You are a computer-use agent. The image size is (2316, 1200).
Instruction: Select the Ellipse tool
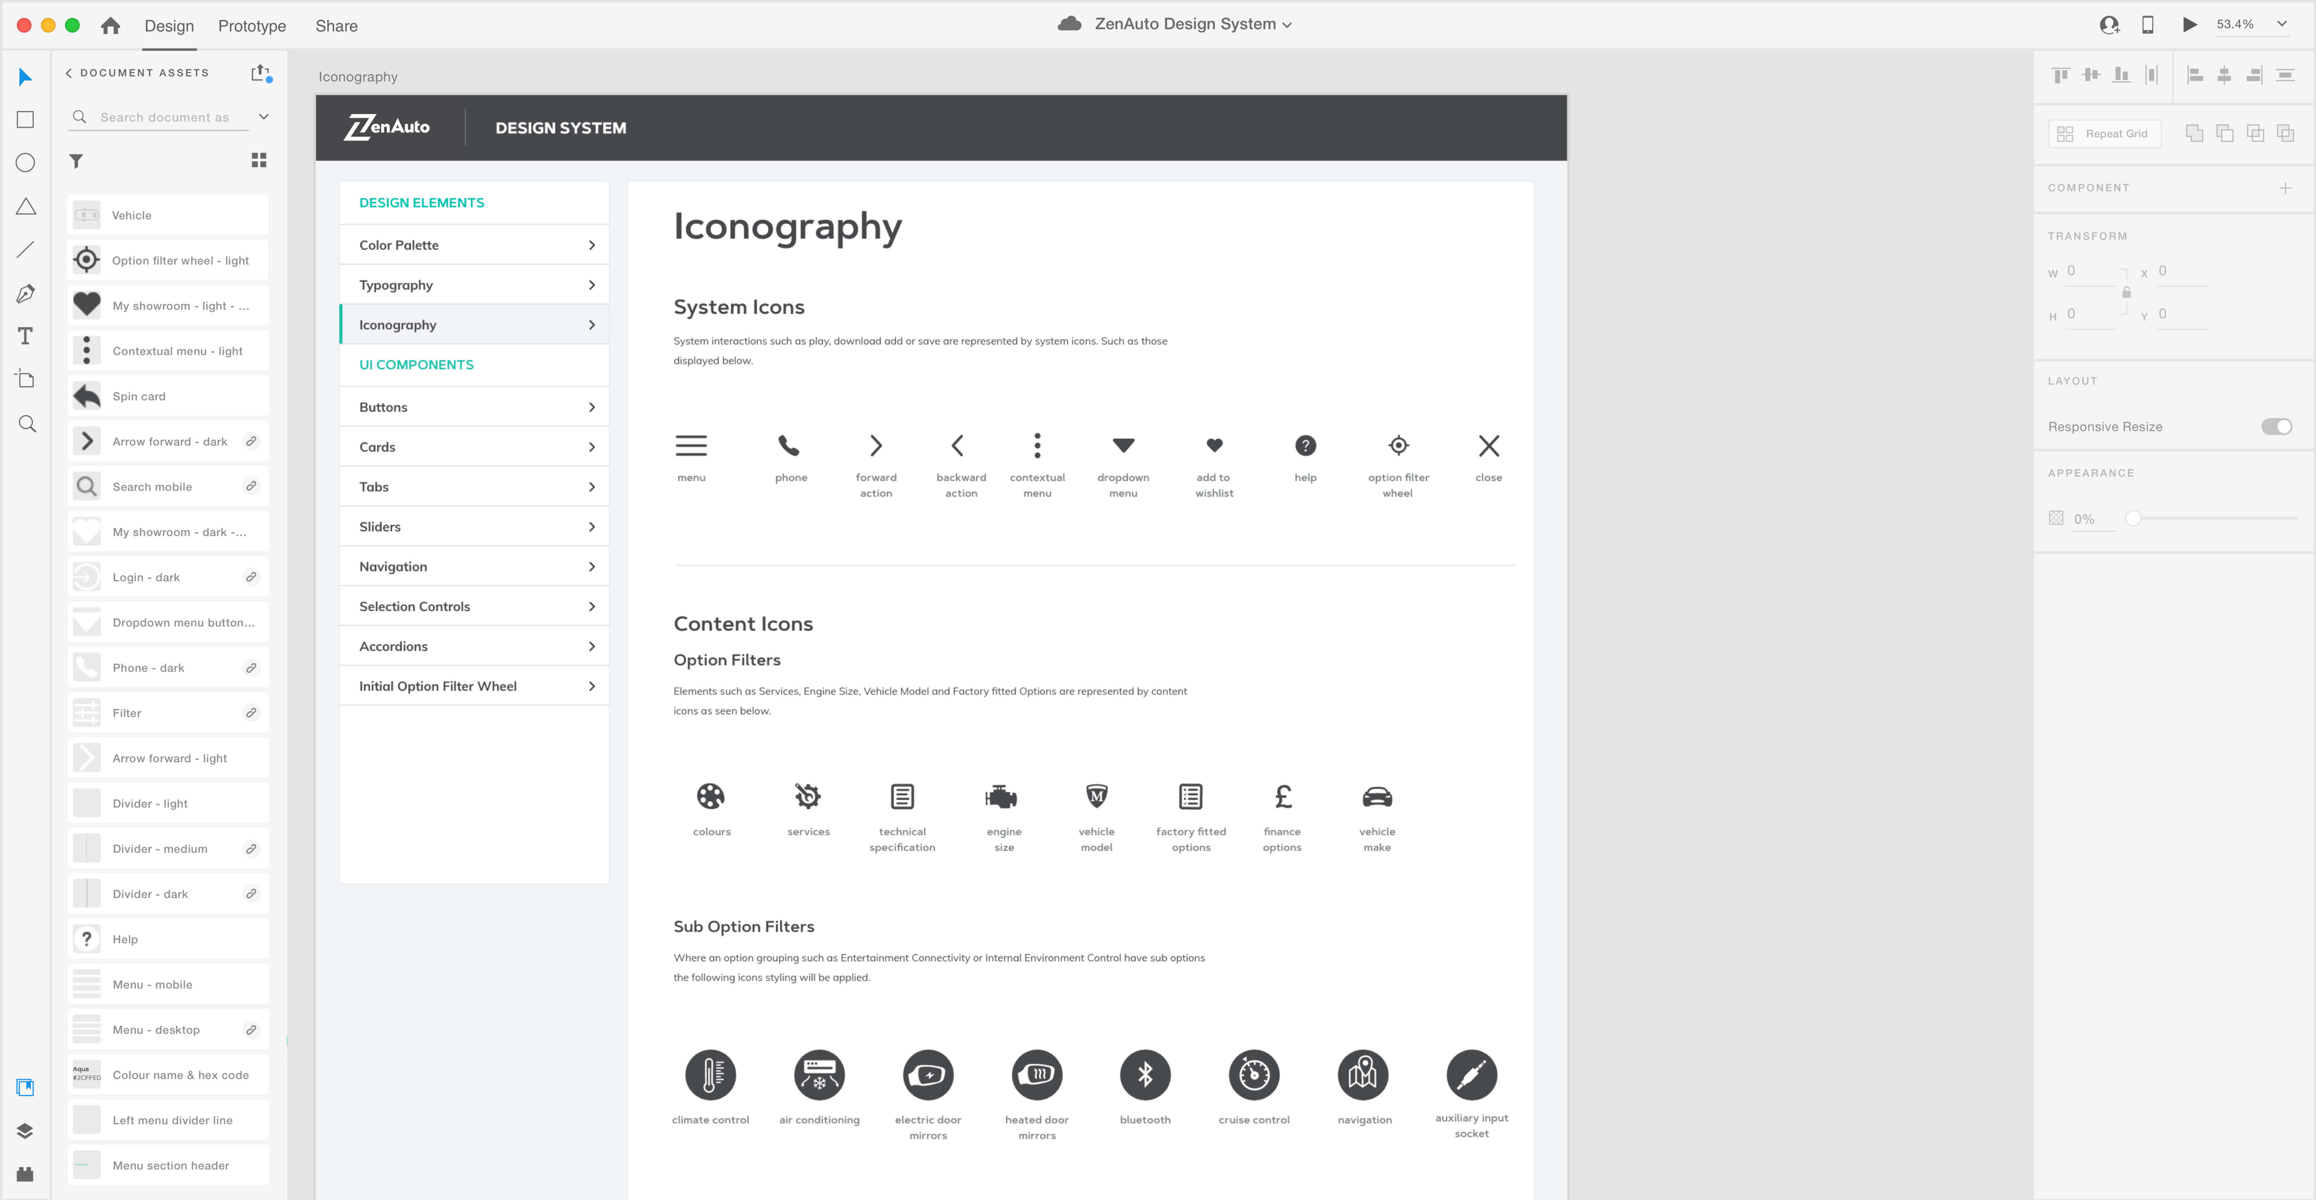[x=25, y=163]
